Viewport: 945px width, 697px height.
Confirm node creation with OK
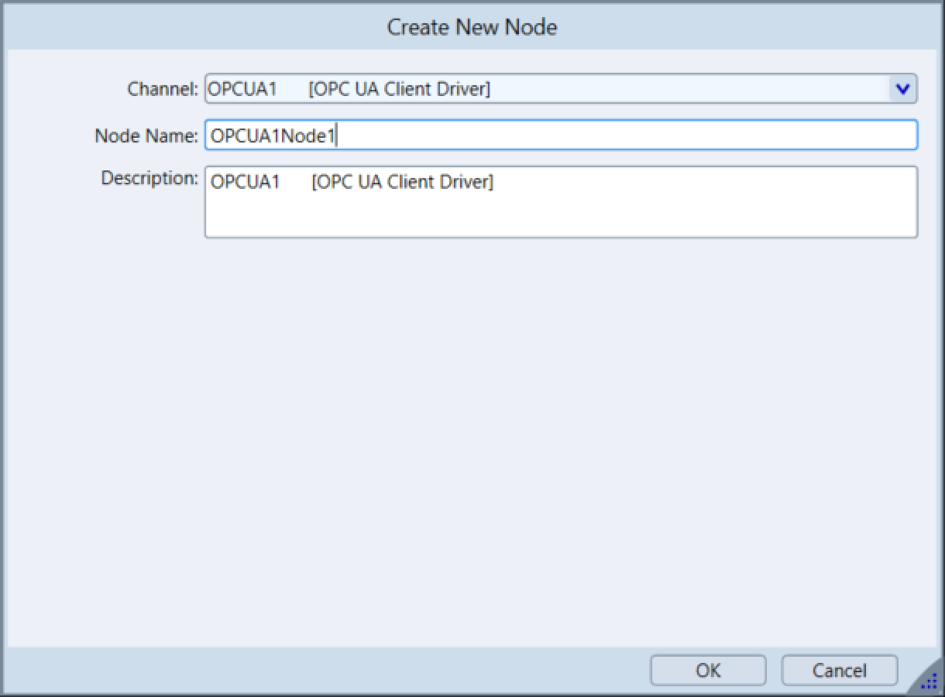pos(707,670)
